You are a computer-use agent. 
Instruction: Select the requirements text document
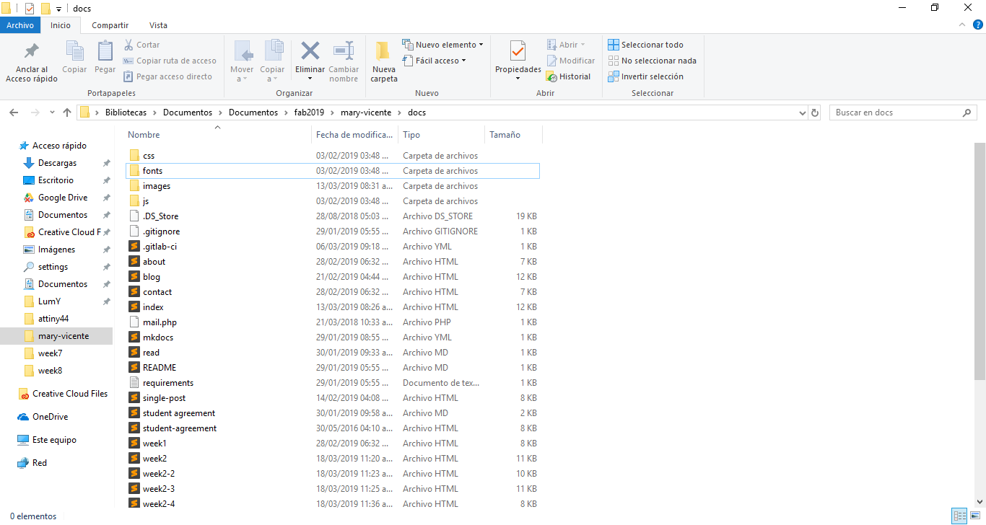(x=332, y=383)
